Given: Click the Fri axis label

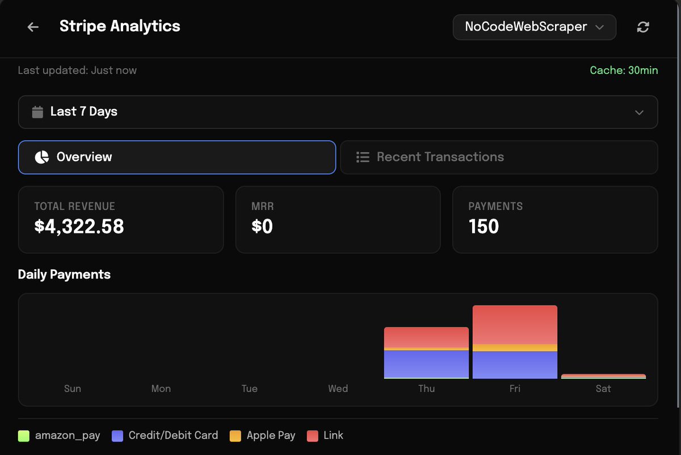Looking at the screenshot, I should [x=515, y=389].
